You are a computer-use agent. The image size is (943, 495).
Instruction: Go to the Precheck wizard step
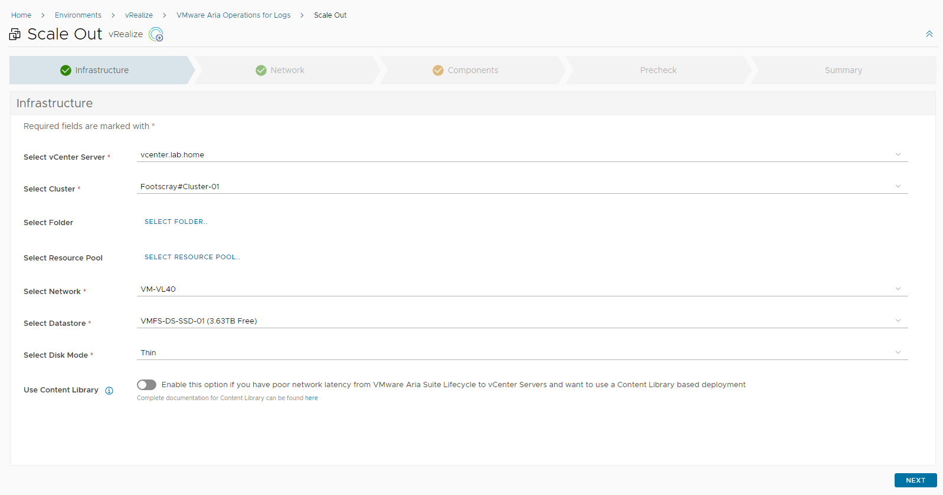pos(658,70)
